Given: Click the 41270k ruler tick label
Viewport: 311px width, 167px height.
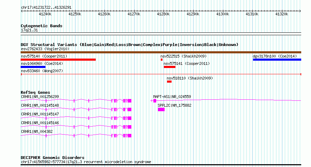Looking at the screenshot, I should (134, 14).
